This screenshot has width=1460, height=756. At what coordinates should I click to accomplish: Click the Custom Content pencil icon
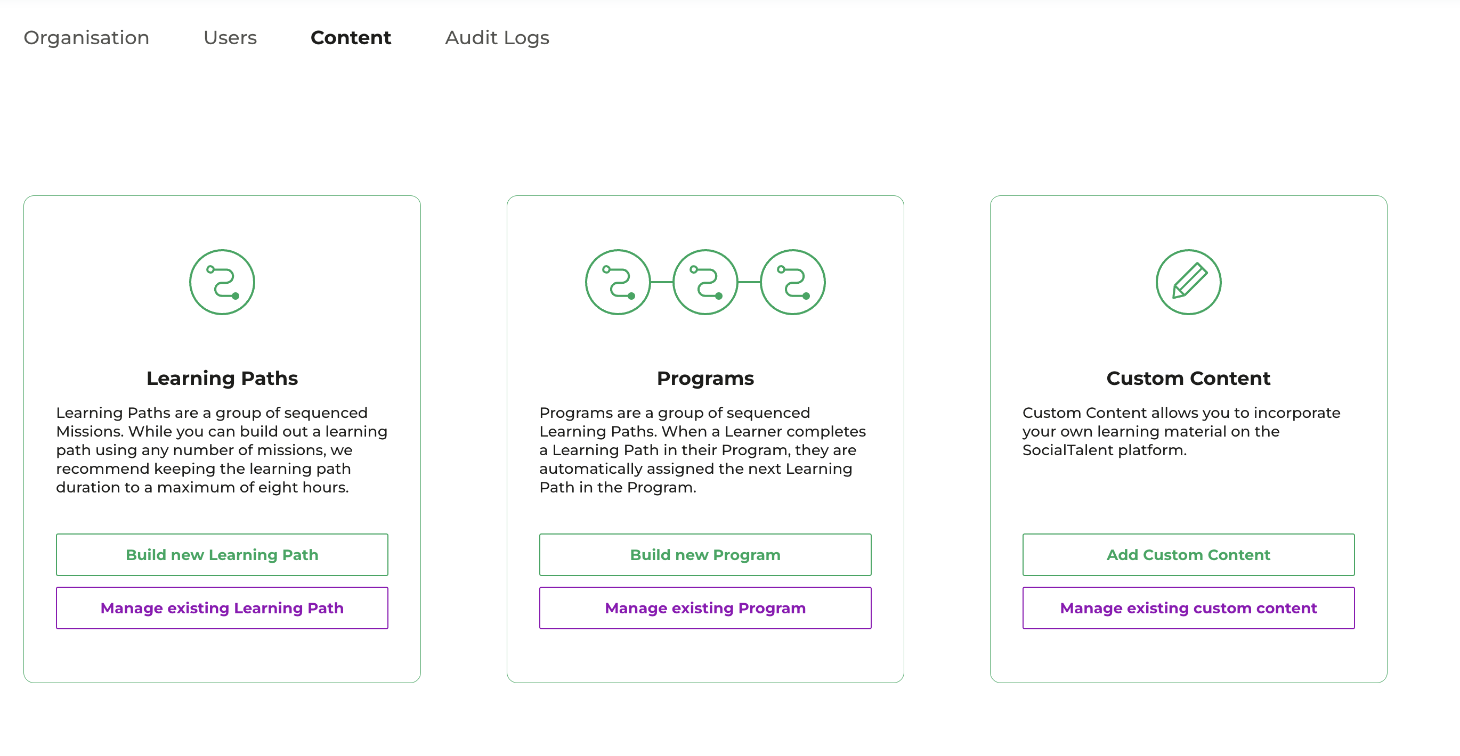pyautogui.click(x=1188, y=282)
